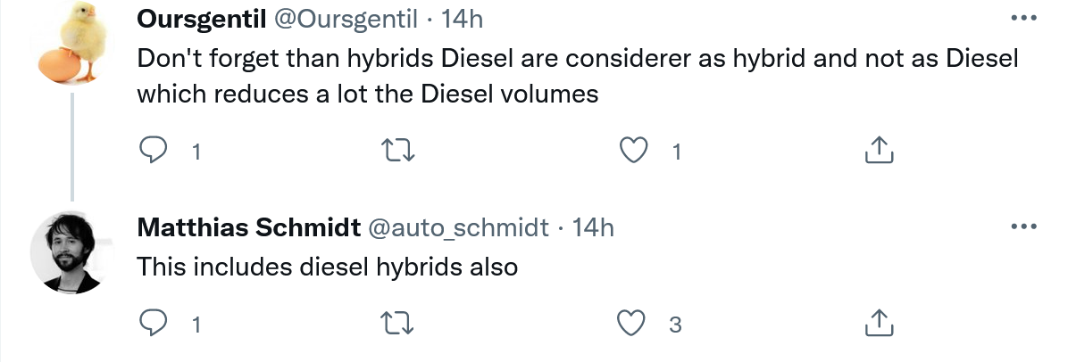Visit the @auto_schmidt handle
This screenshot has width=1068, height=362.
pos(458,227)
